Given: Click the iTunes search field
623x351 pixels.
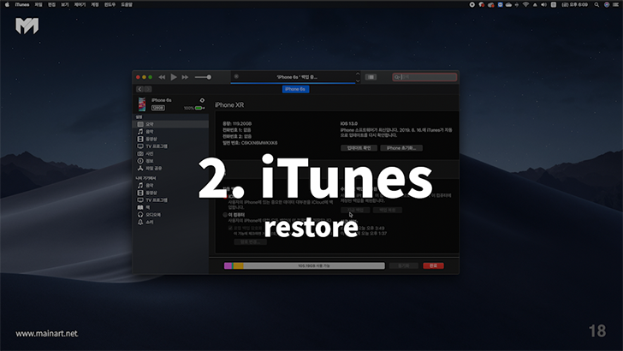Looking at the screenshot, I should 424,77.
